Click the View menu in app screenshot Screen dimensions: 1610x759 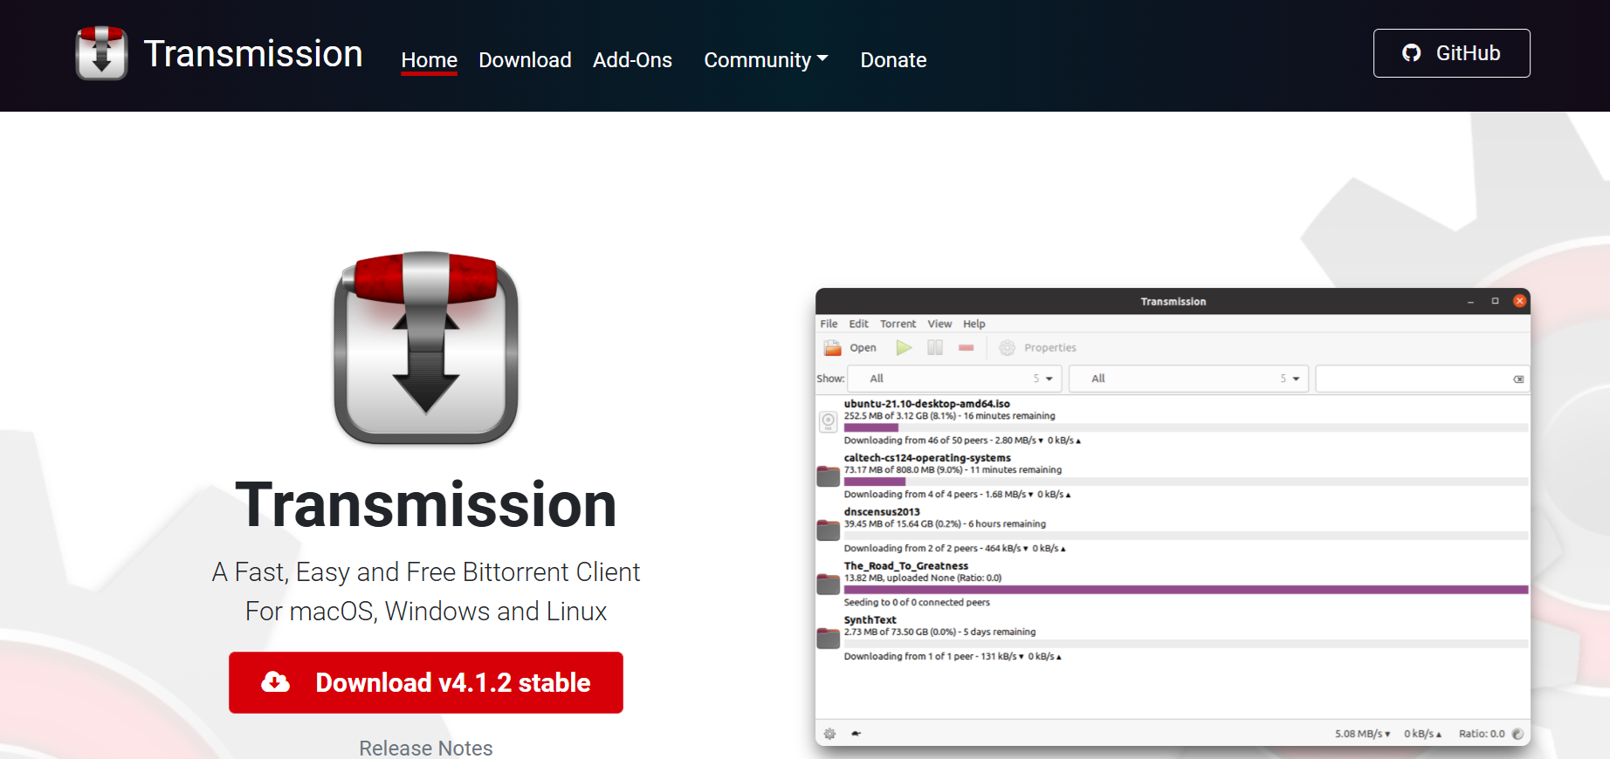[939, 324]
